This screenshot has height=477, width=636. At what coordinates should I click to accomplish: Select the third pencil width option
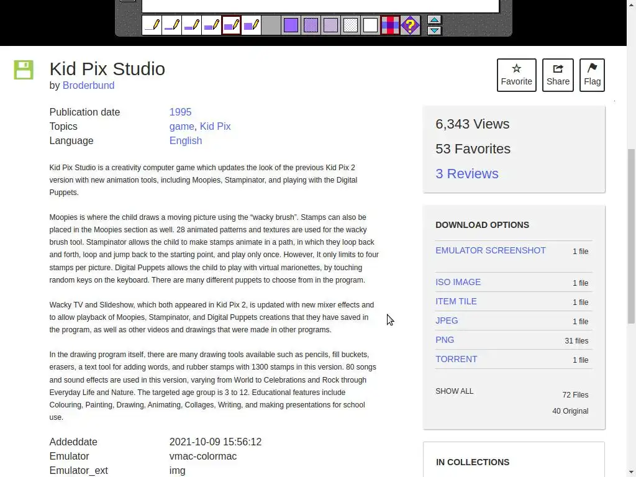tap(191, 25)
